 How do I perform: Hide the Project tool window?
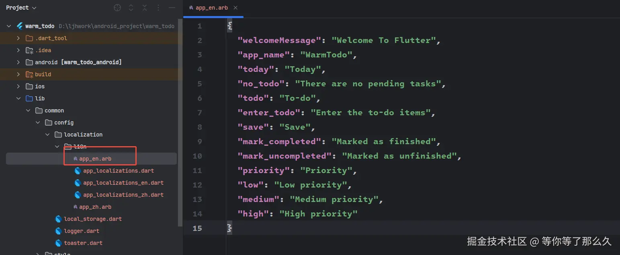click(x=172, y=8)
